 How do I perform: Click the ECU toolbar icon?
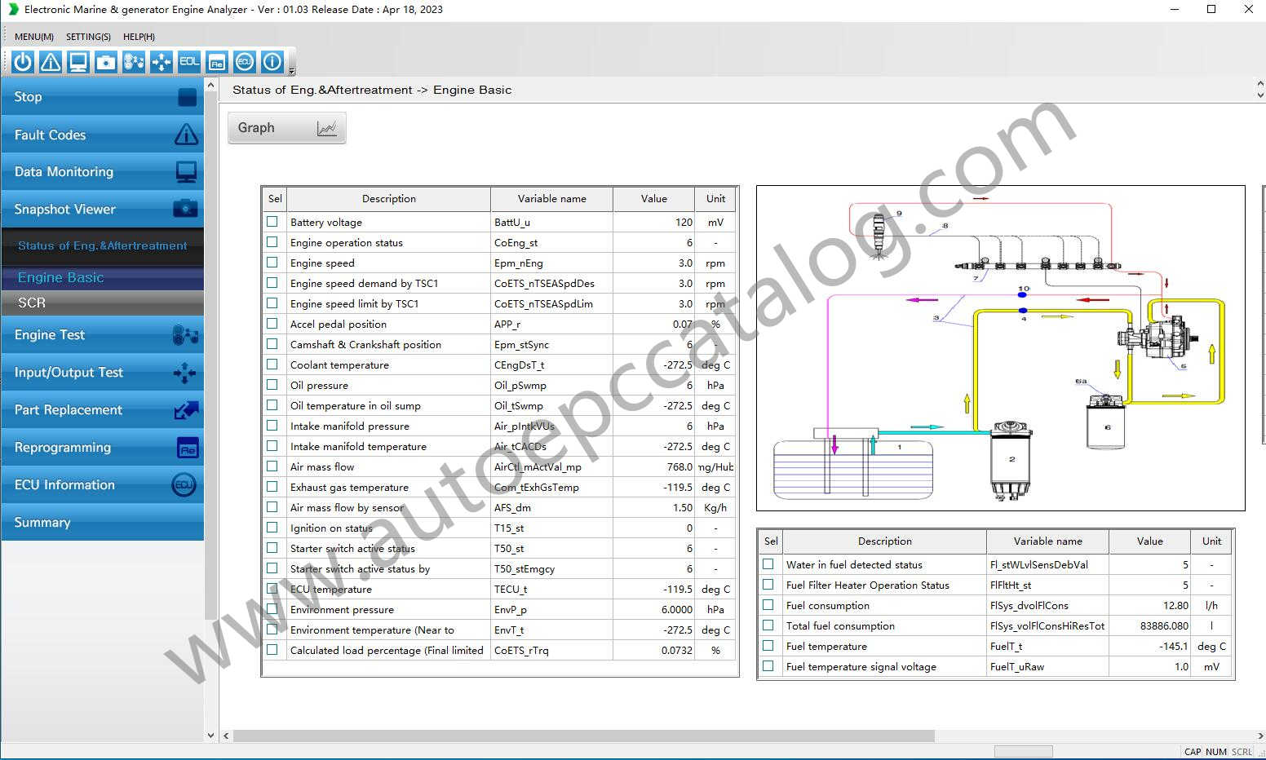(245, 62)
